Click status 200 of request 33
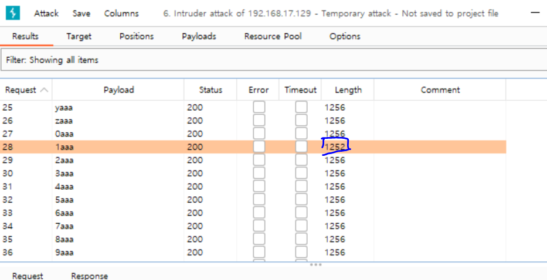The image size is (547, 280). 195,213
